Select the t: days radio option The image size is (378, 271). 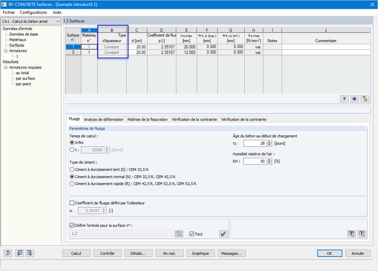tap(72, 150)
